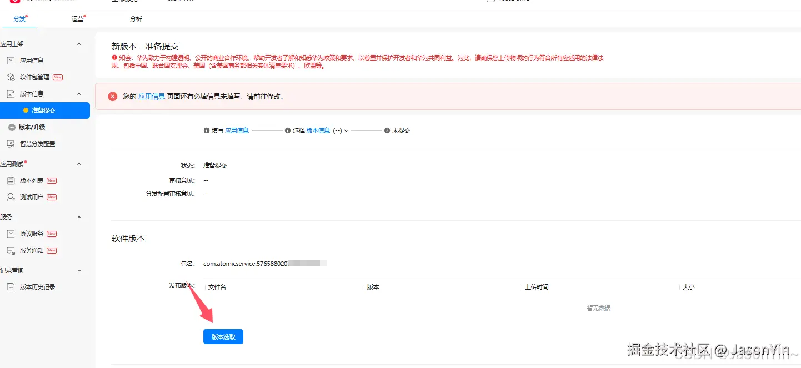Viewport: 801px width, 368px height.
Task: Collapse the 记录查询 section
Action: (79, 270)
